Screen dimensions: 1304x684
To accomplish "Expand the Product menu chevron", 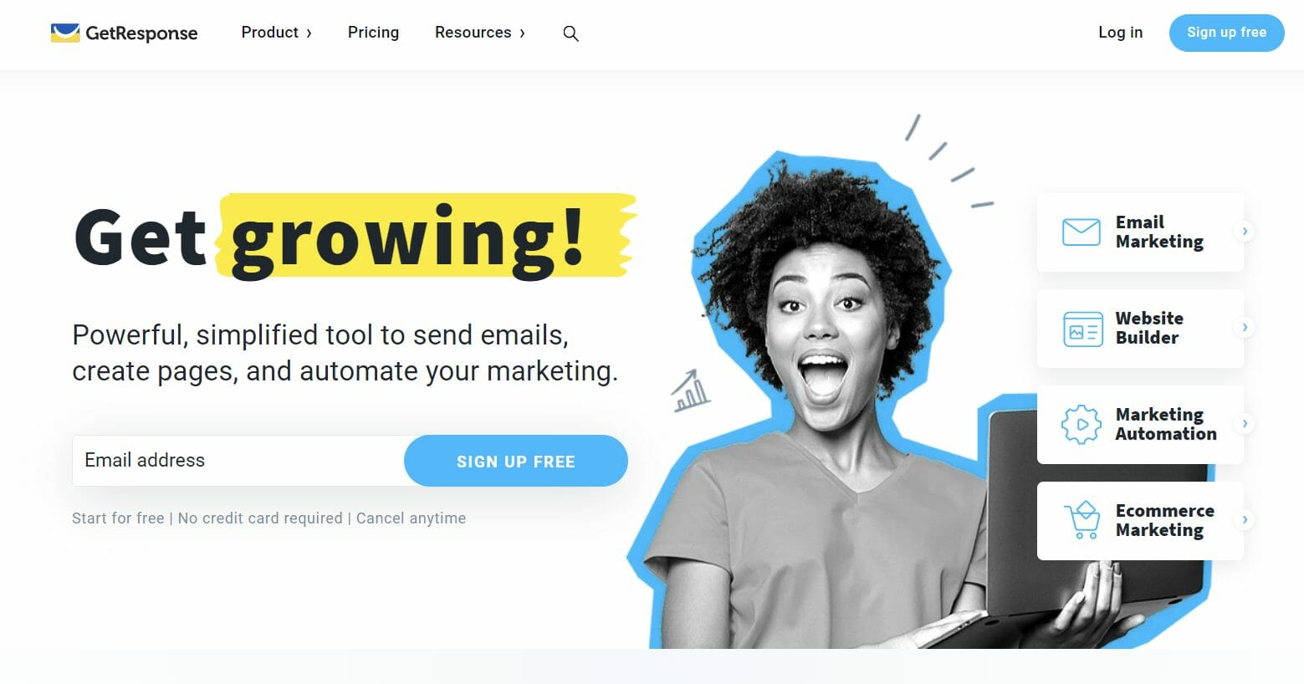I will pos(309,33).
